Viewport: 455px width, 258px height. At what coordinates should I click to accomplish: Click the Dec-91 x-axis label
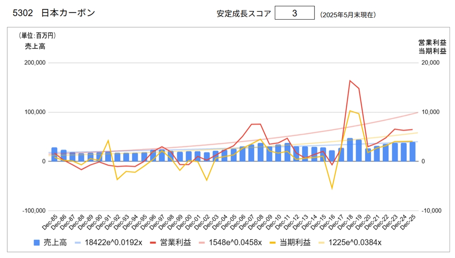(103, 223)
